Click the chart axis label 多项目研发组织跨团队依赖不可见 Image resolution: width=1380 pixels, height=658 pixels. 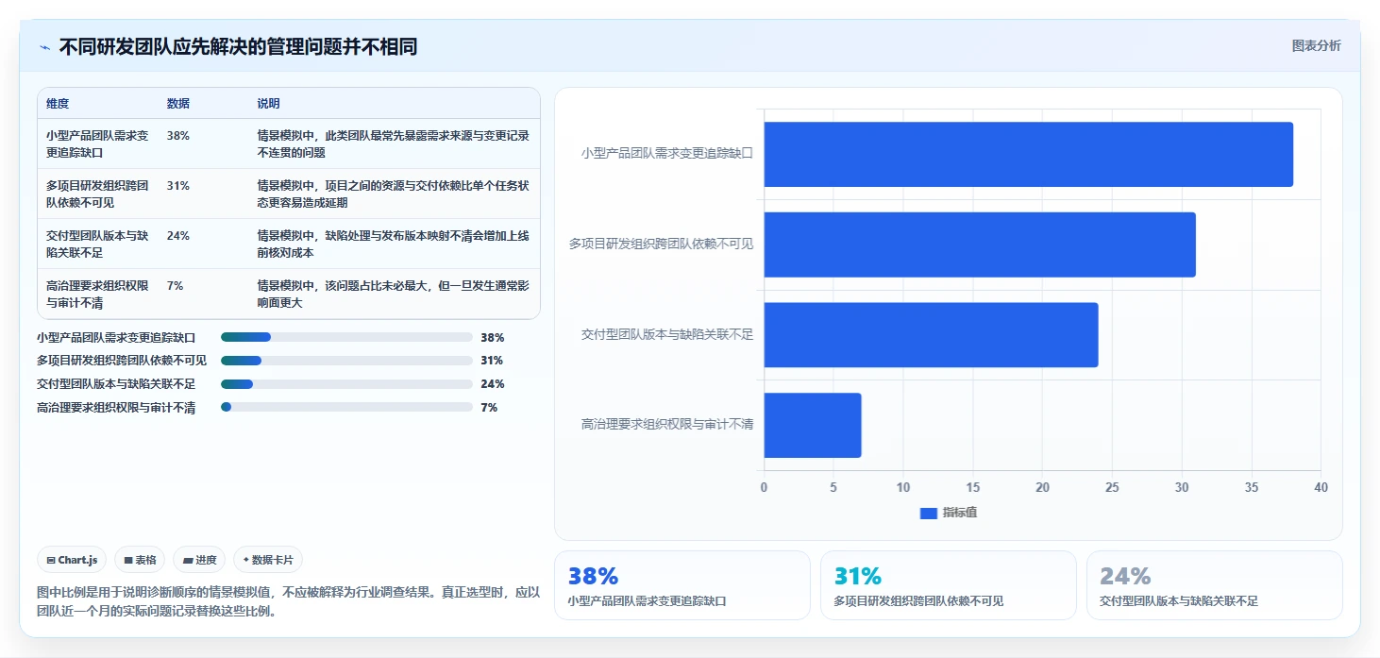662,244
